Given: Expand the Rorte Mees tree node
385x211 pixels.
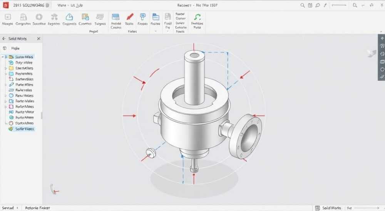Looking at the screenshot, I should 6,107.
